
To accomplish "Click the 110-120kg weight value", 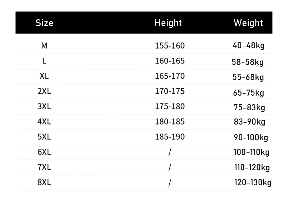I will [x=252, y=168].
